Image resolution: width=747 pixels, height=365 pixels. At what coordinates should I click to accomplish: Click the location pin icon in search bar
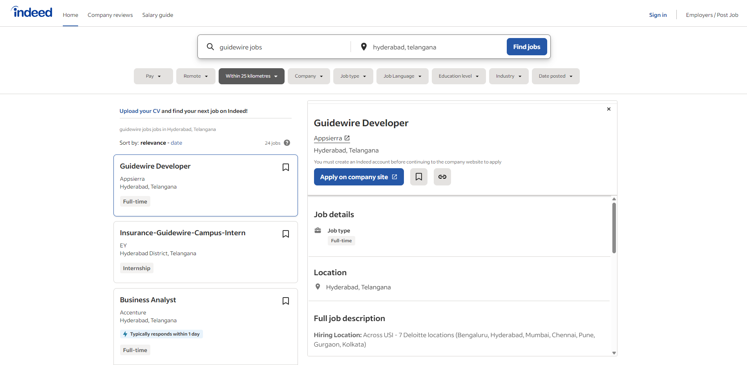coord(363,47)
